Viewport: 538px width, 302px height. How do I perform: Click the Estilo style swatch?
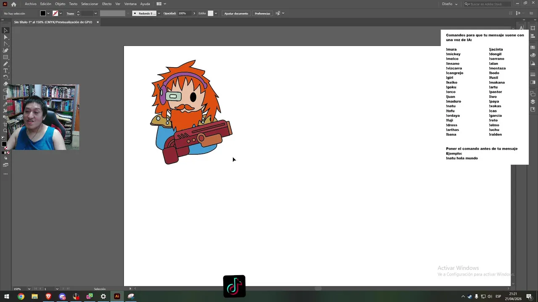211,13
